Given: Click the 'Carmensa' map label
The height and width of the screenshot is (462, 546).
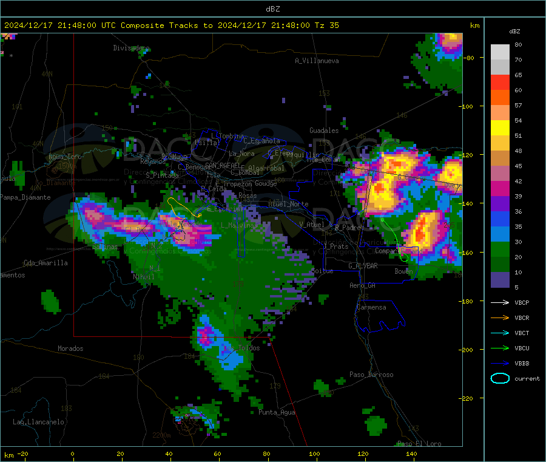Looking at the screenshot, I should click(x=371, y=307).
